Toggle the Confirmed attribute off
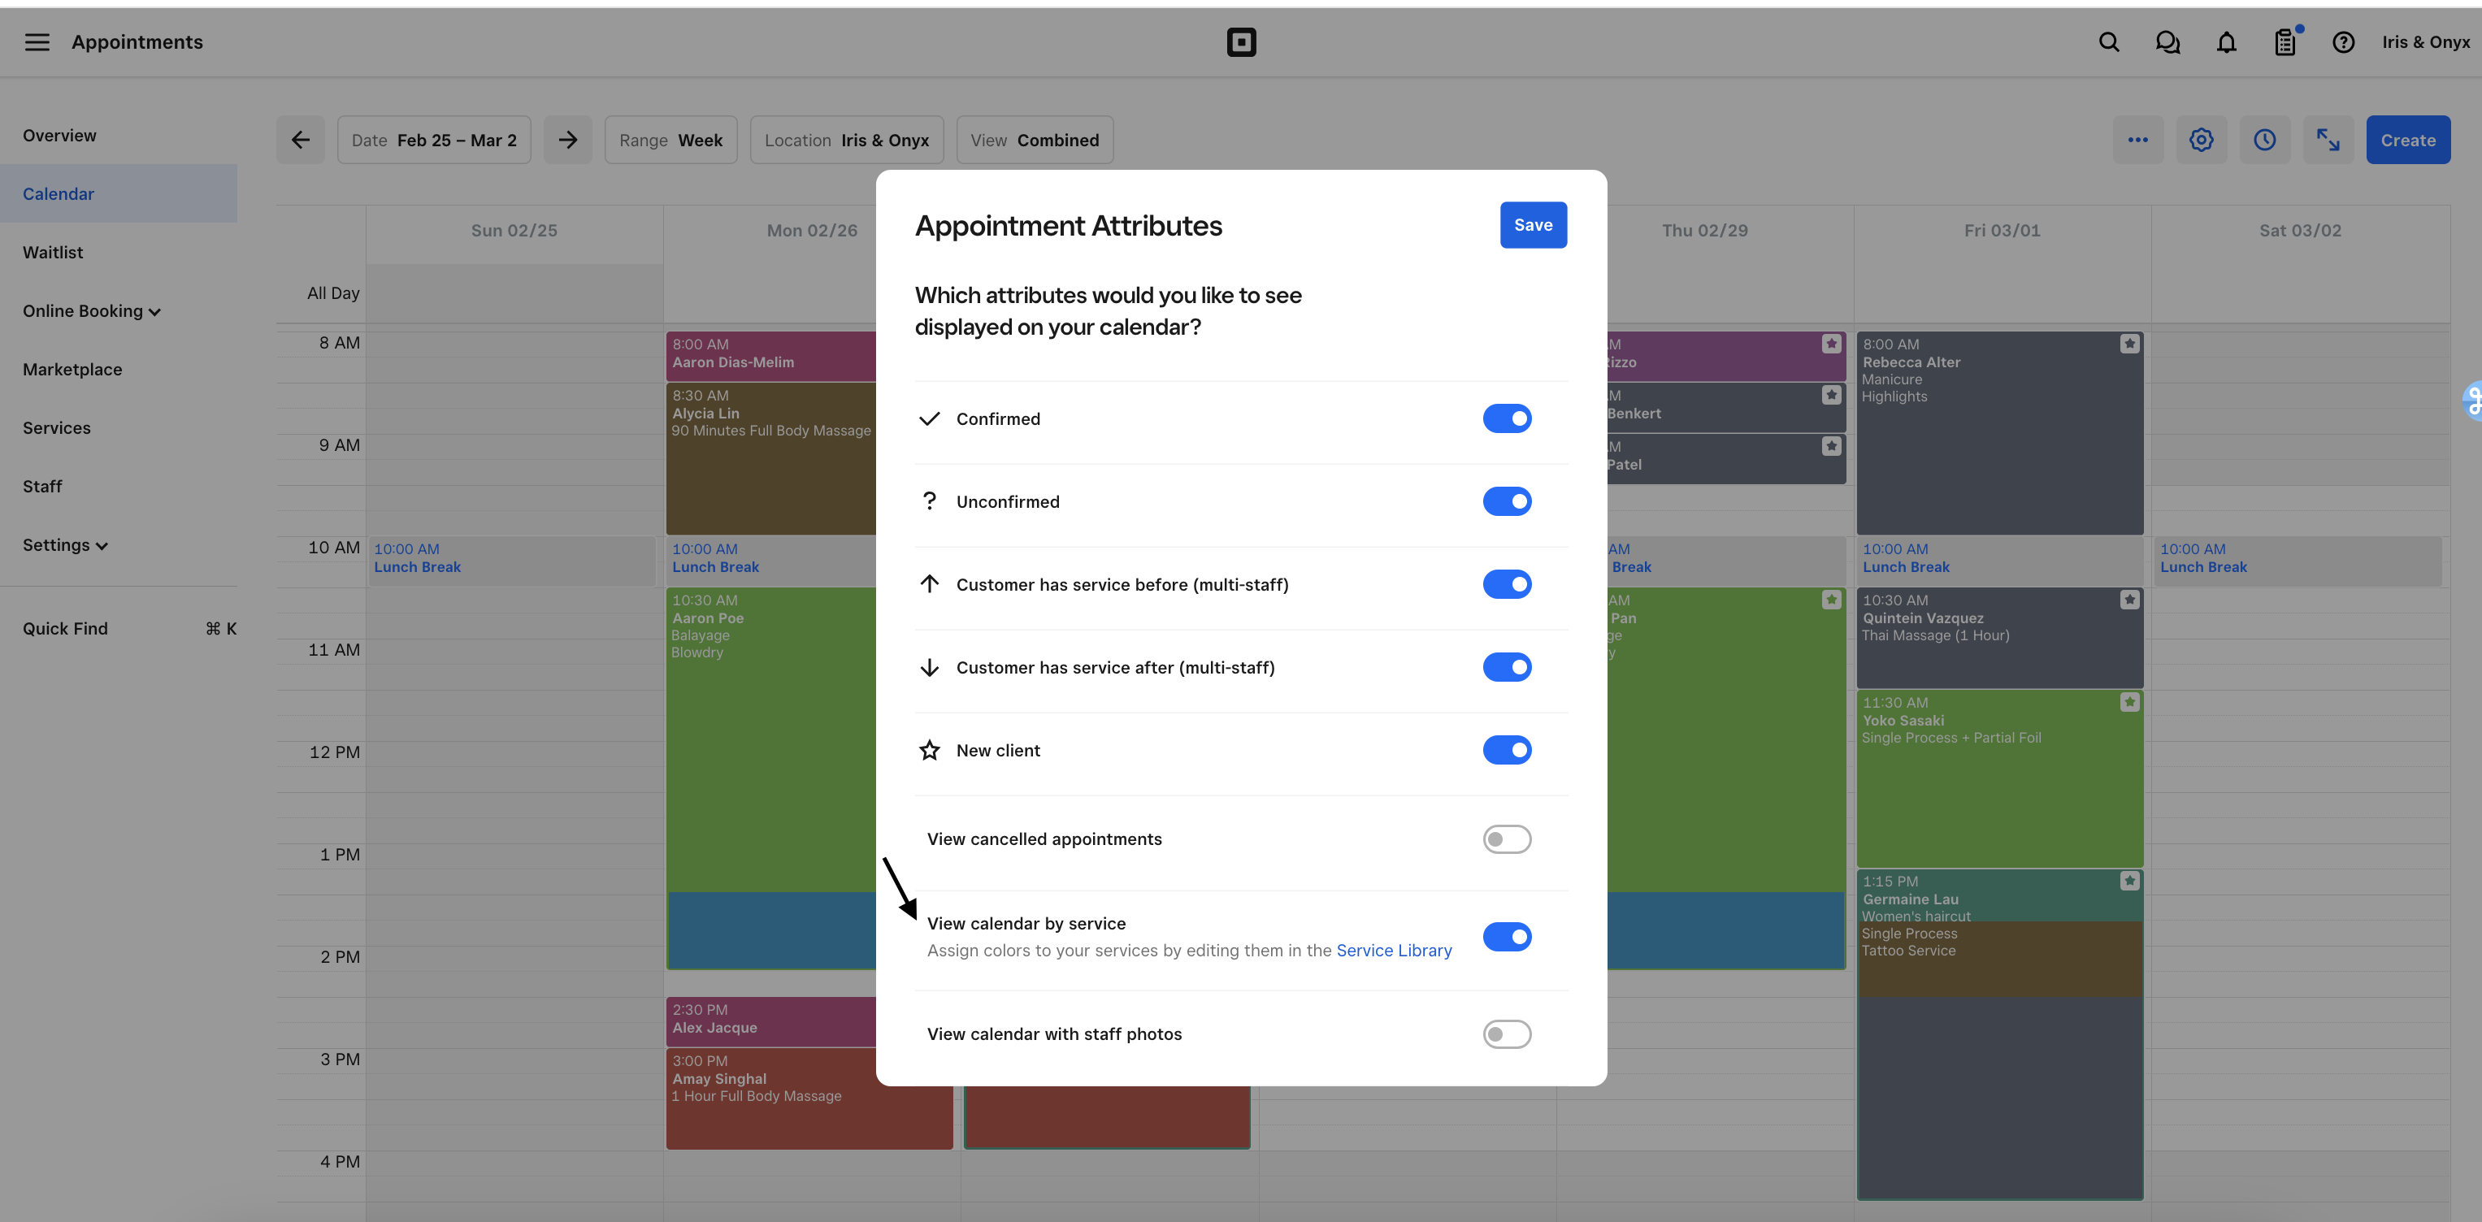 tap(1507, 419)
